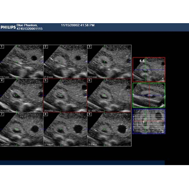Select ultrasound slice 9 at 39.6 mm
The image size is (189, 189).
[x=109, y=129]
